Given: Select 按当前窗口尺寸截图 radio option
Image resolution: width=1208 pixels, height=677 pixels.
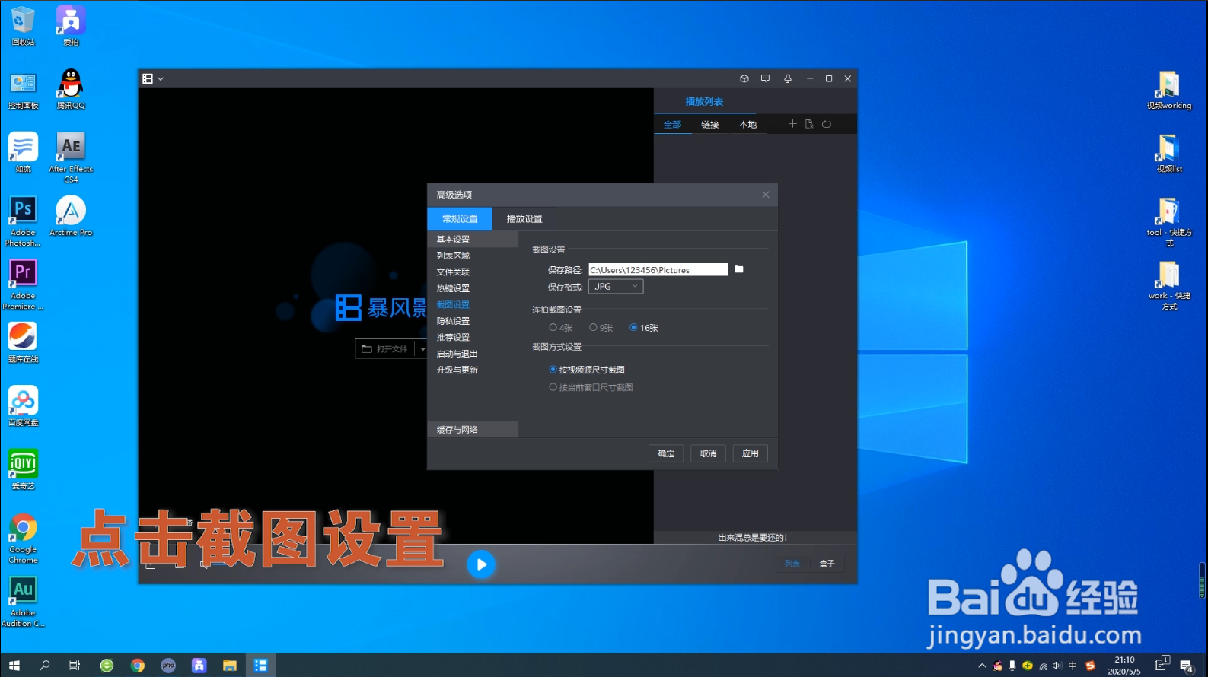Looking at the screenshot, I should (591, 387).
